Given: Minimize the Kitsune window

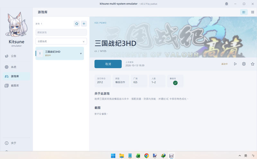Looking at the screenshot, I should 235,4.
